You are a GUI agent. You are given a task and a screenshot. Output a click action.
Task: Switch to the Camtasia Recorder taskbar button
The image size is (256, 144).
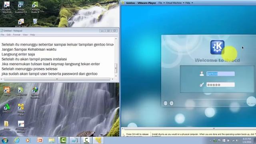86,140
